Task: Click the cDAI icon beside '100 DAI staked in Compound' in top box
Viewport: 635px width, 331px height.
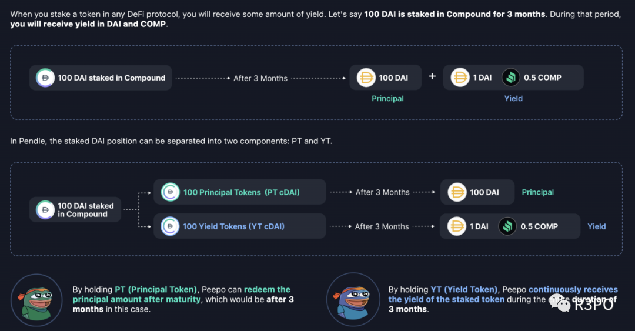Action: 45,78
